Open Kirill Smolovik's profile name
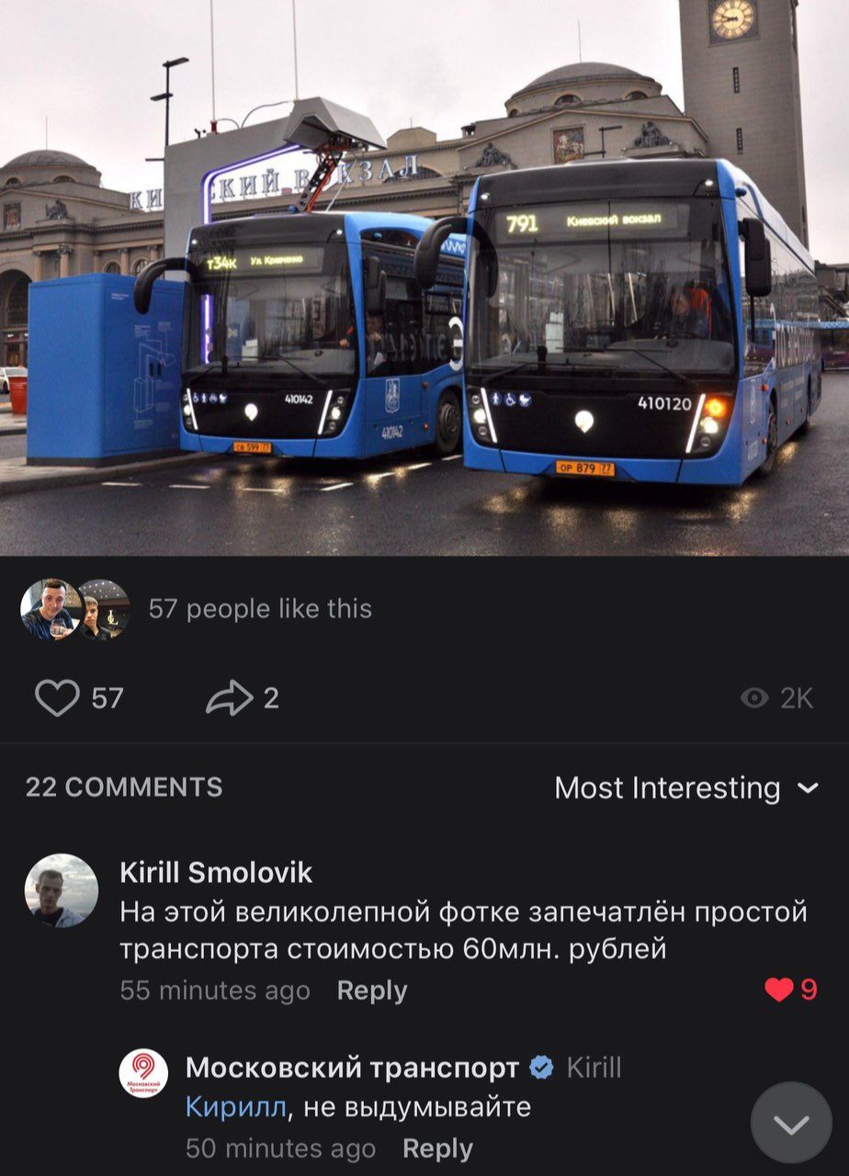 [x=216, y=872]
